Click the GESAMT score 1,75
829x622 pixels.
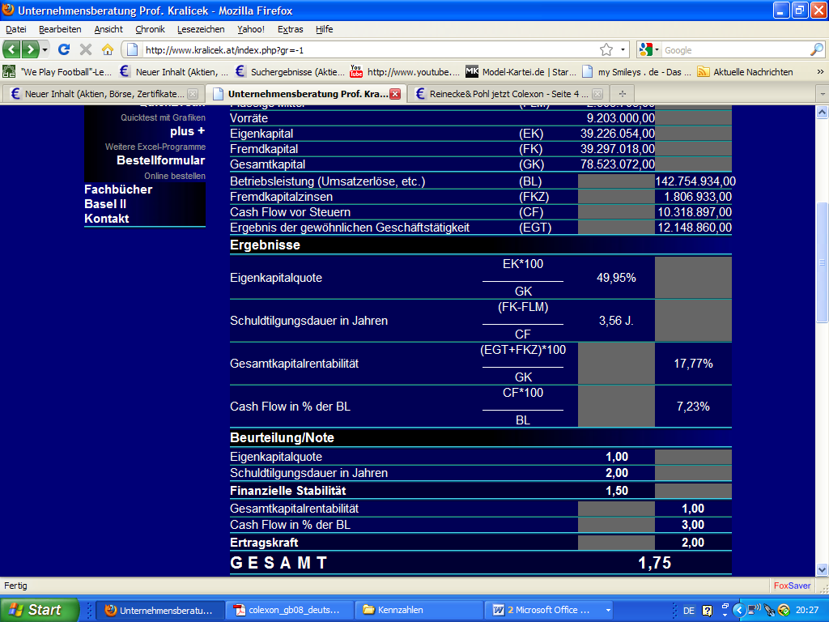click(x=654, y=563)
